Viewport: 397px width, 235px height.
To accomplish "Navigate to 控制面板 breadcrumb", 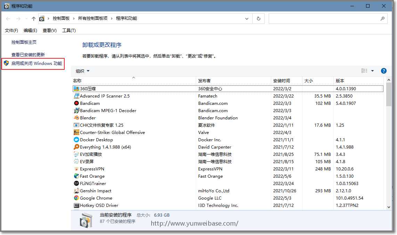I will pos(61,18).
